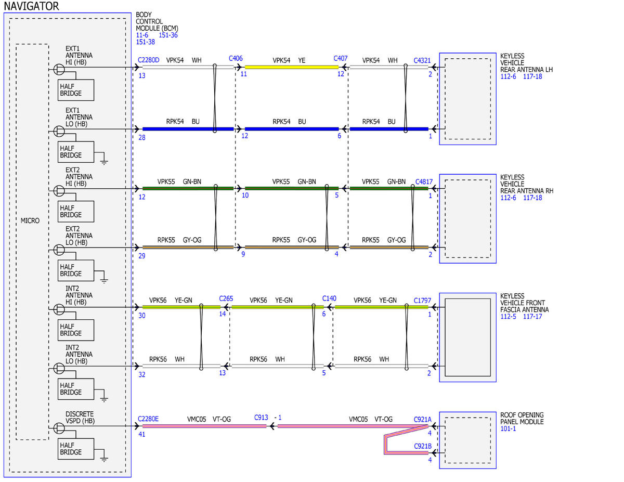Select pin number 28 on the BCM connector
The image size is (624, 482).
pyautogui.click(x=142, y=137)
